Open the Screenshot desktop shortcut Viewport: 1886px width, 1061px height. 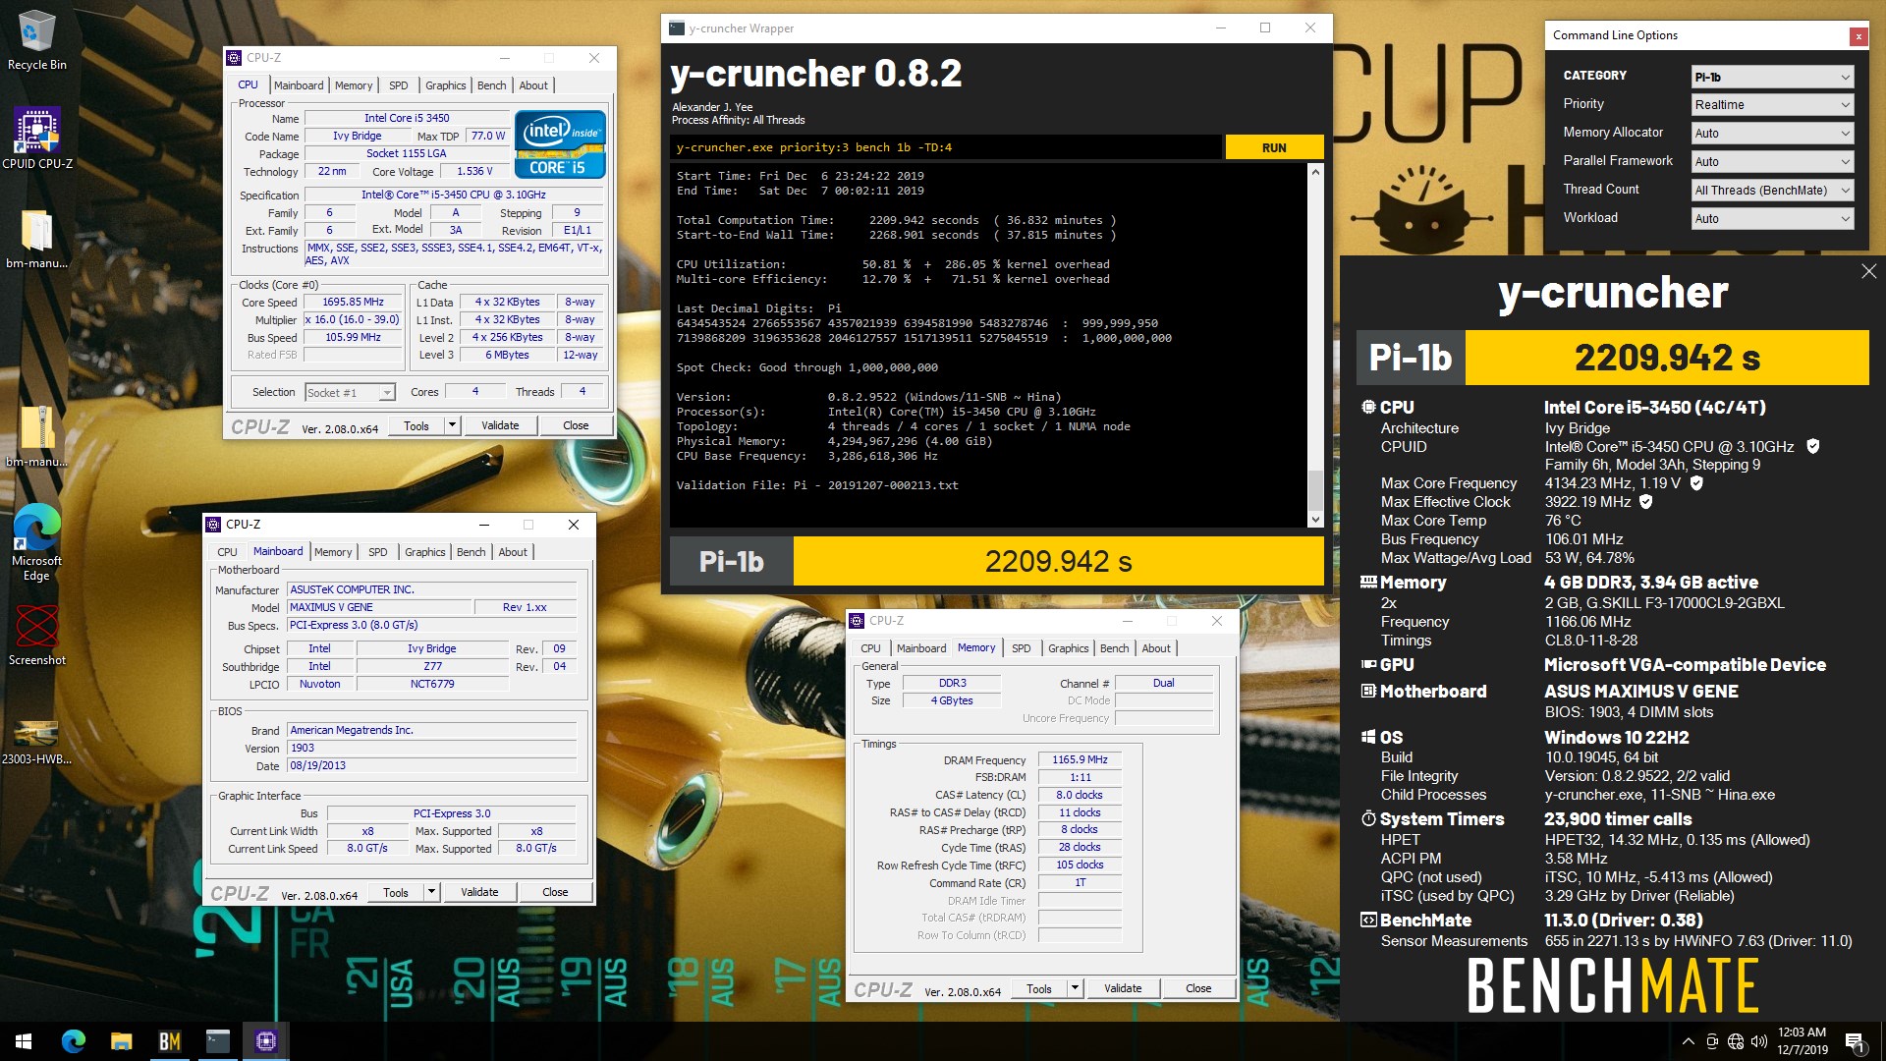pyautogui.click(x=37, y=636)
